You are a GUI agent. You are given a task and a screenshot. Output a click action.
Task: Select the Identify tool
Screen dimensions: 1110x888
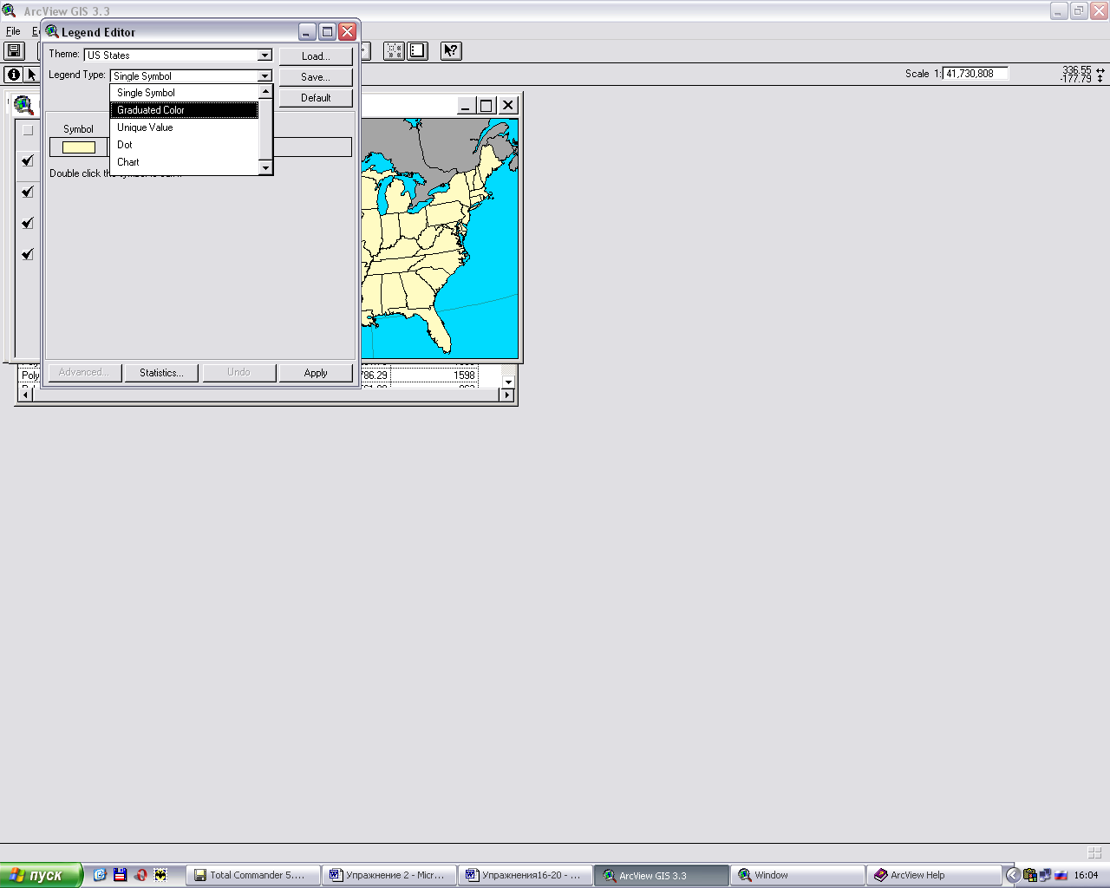point(13,75)
